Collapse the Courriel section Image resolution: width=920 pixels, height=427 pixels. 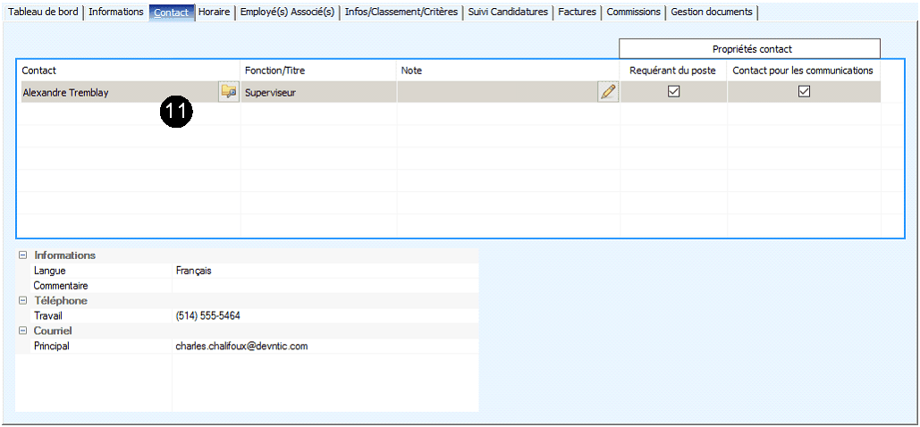pos(23,331)
